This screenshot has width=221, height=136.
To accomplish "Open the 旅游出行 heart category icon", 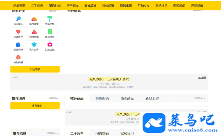I will tap(18, 32).
